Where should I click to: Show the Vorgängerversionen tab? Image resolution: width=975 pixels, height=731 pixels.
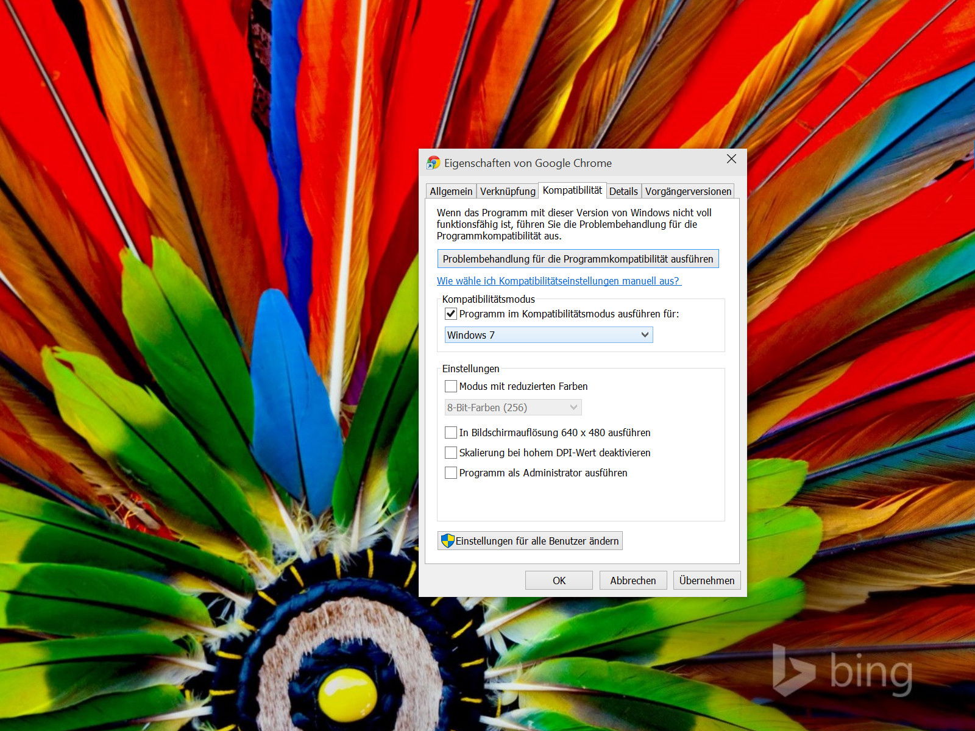[688, 191]
